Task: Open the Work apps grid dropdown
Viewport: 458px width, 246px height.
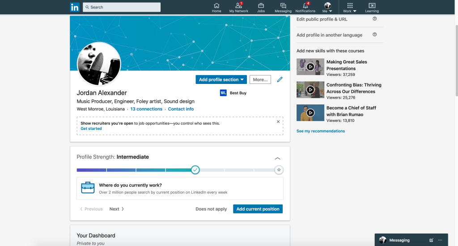Action: 350,8
